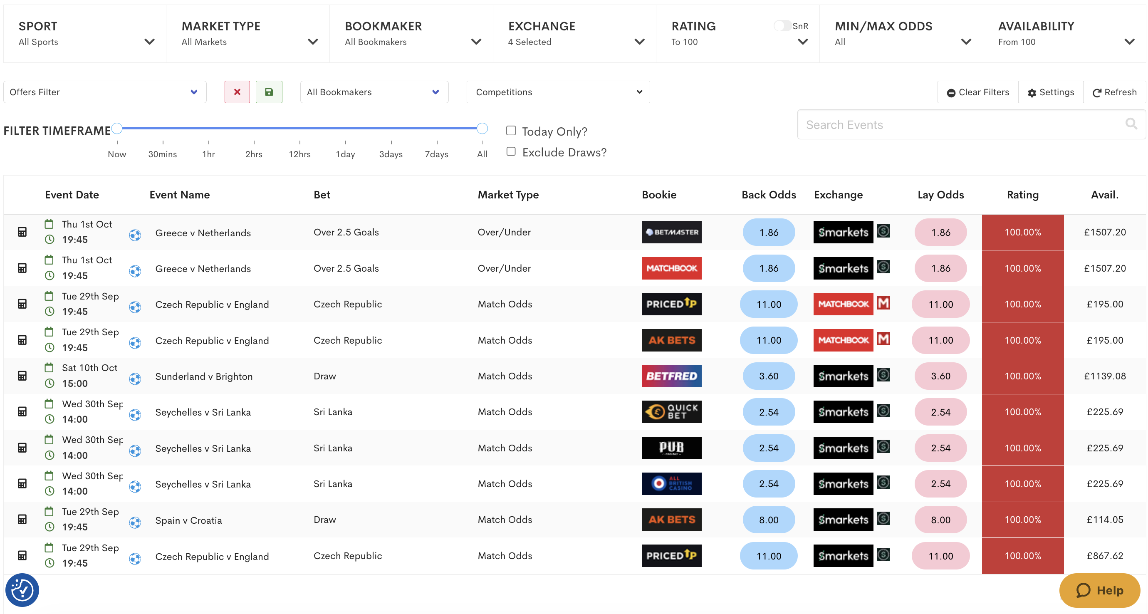The image size is (1148, 614).
Task: Open the Offers Filter dropdown
Action: pos(105,92)
